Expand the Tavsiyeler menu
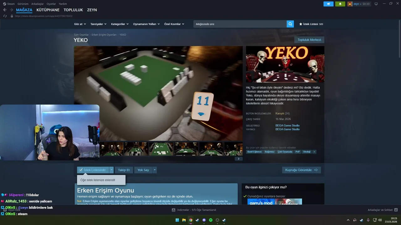Image resolution: width=401 pixels, height=225 pixels. point(98,24)
